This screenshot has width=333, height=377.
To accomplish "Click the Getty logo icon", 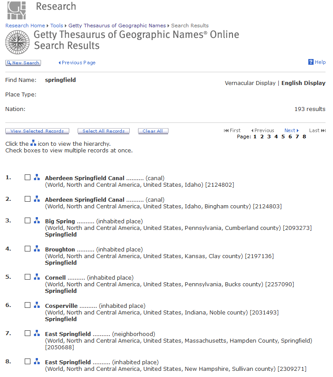I will pyautogui.click(x=16, y=10).
